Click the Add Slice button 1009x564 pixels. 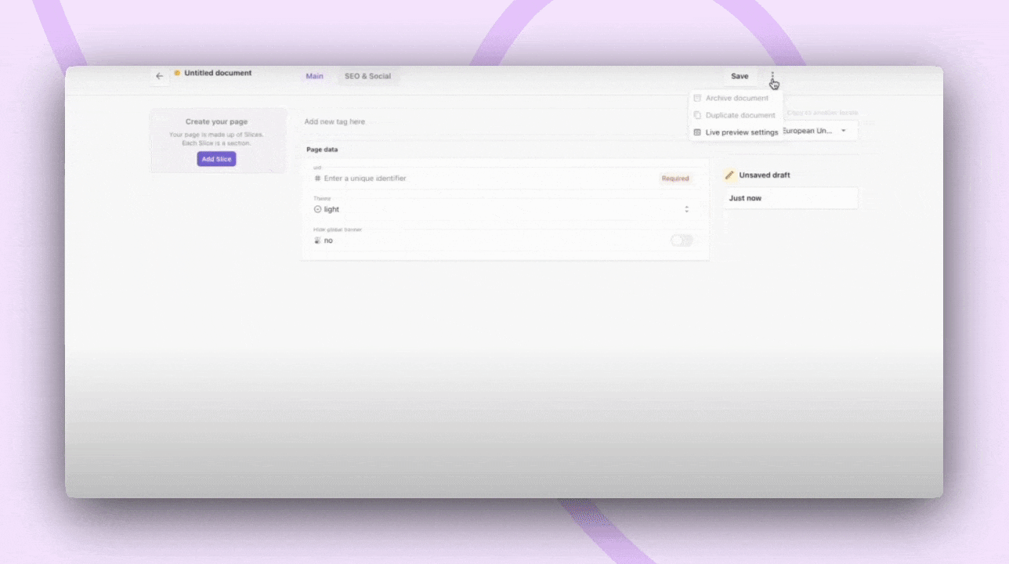216,159
